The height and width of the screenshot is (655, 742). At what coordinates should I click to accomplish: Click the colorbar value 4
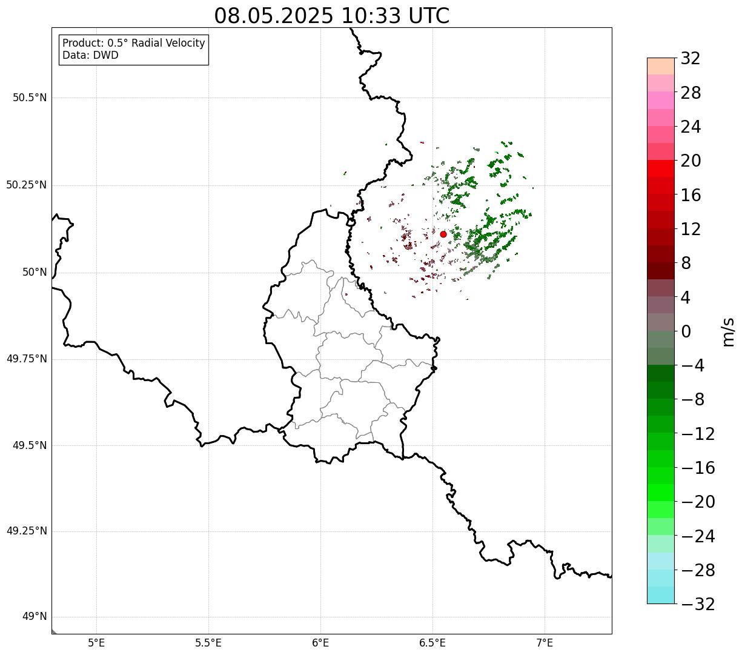click(686, 297)
